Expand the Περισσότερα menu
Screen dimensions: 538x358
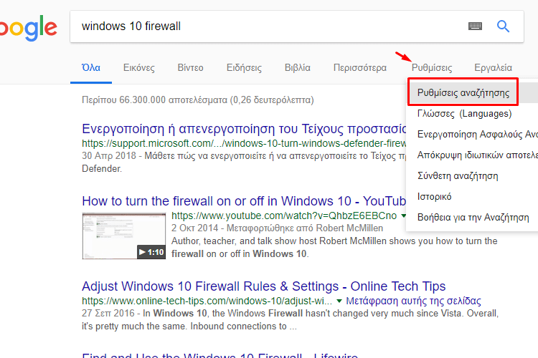tap(360, 67)
